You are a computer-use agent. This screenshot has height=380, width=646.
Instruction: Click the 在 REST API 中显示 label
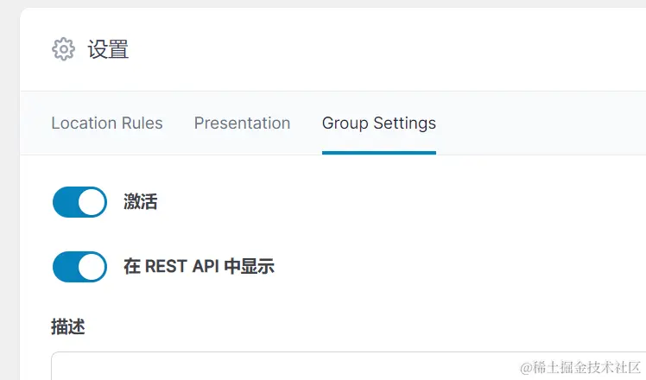click(199, 267)
